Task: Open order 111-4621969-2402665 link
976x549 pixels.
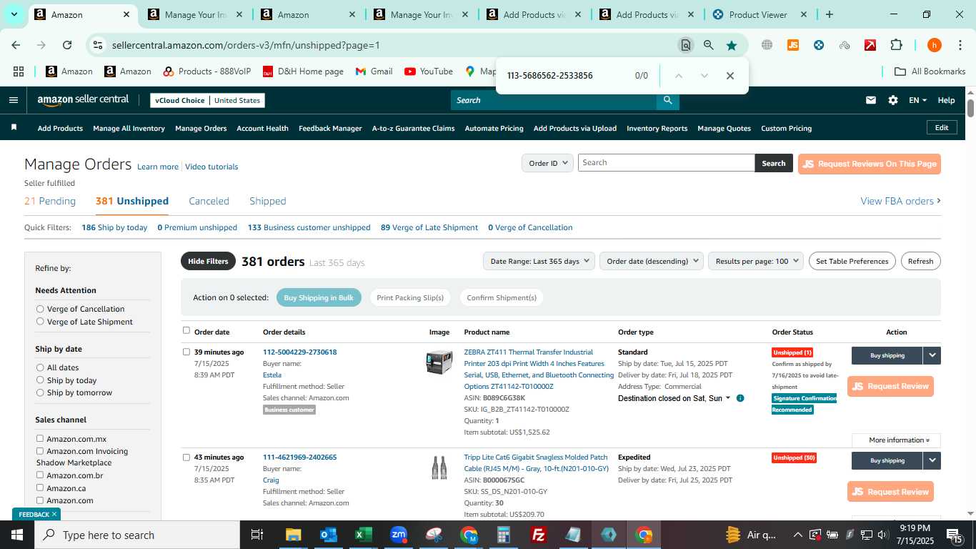Action: [299, 457]
